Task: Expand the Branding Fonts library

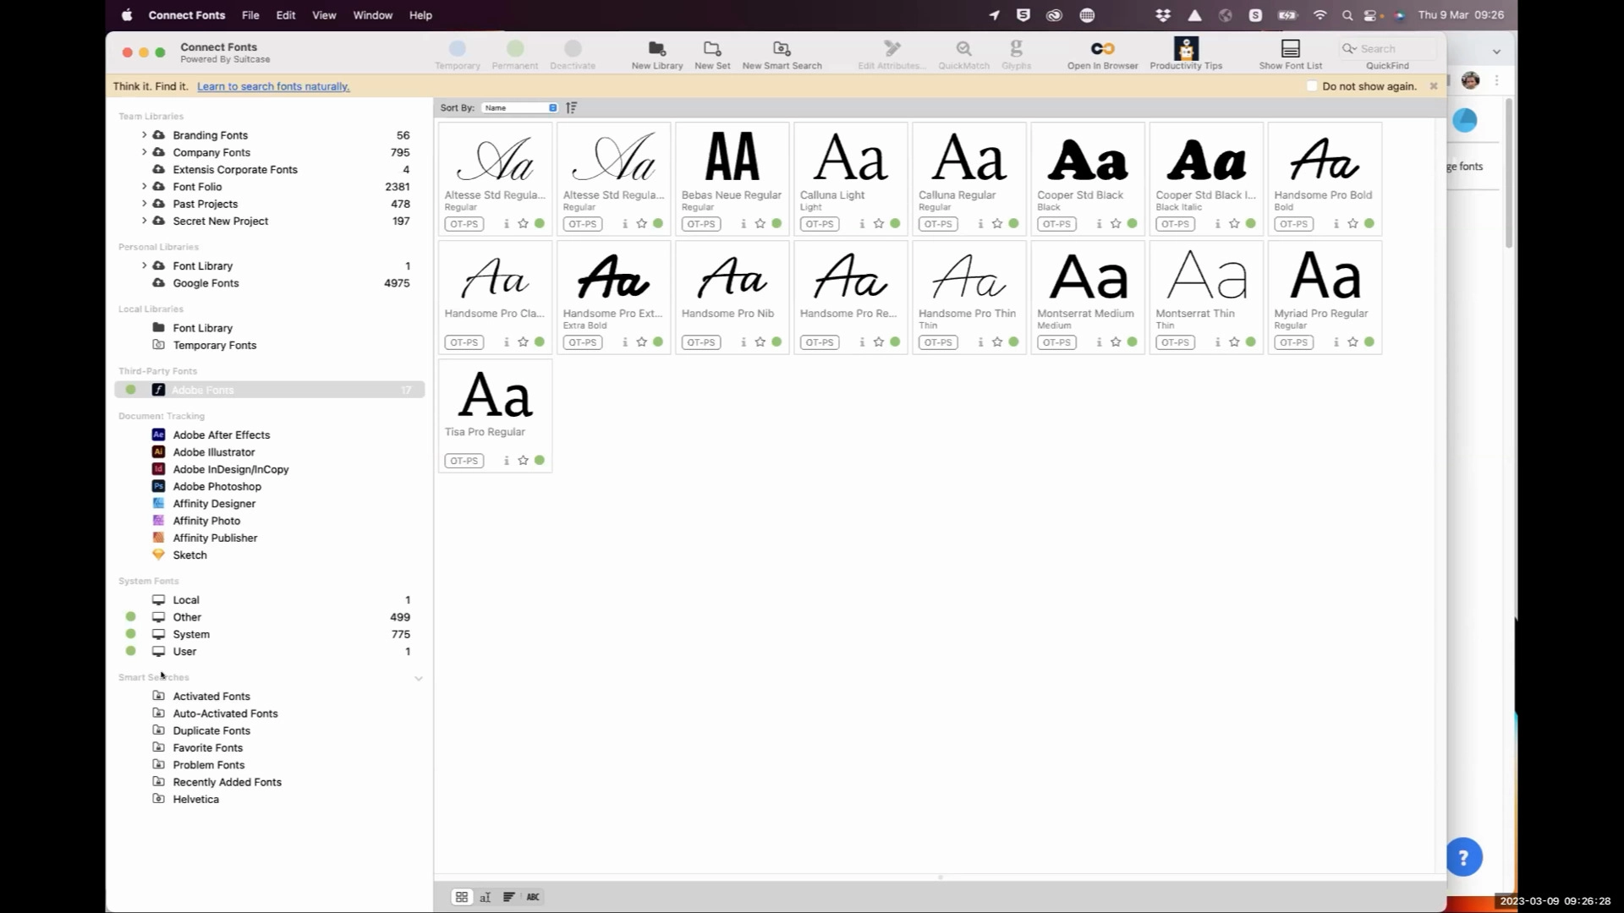Action: [x=144, y=135]
